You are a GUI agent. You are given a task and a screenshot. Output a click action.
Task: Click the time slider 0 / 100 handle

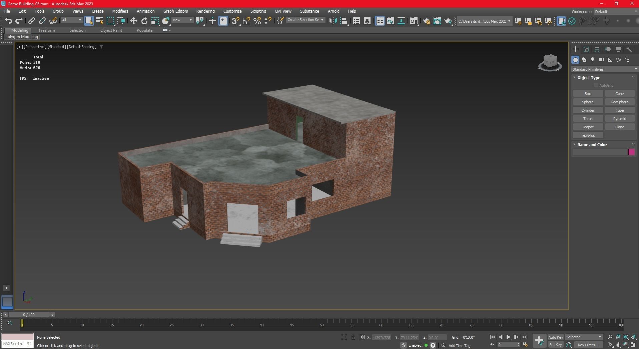[x=29, y=315]
